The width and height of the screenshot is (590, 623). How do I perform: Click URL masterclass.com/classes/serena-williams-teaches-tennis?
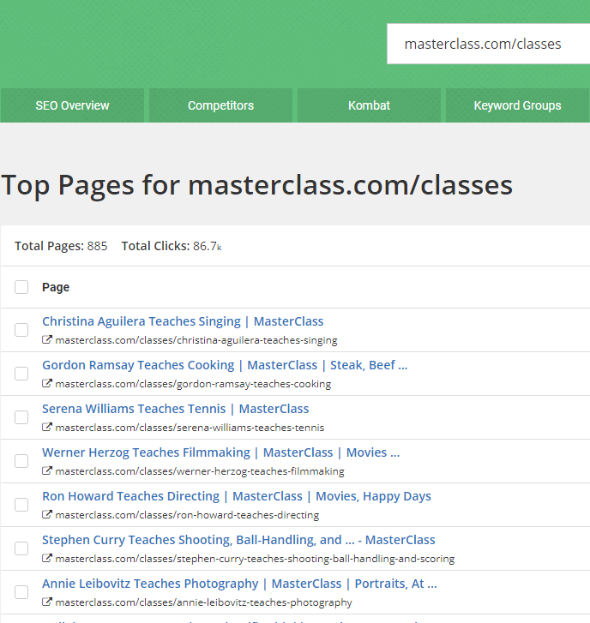(190, 428)
